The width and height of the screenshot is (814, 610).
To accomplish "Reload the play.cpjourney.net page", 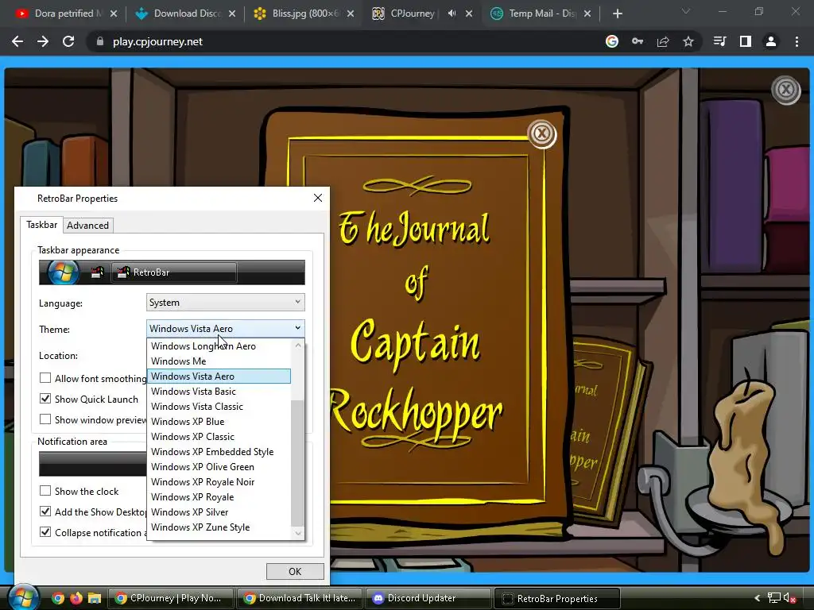I will (x=68, y=41).
